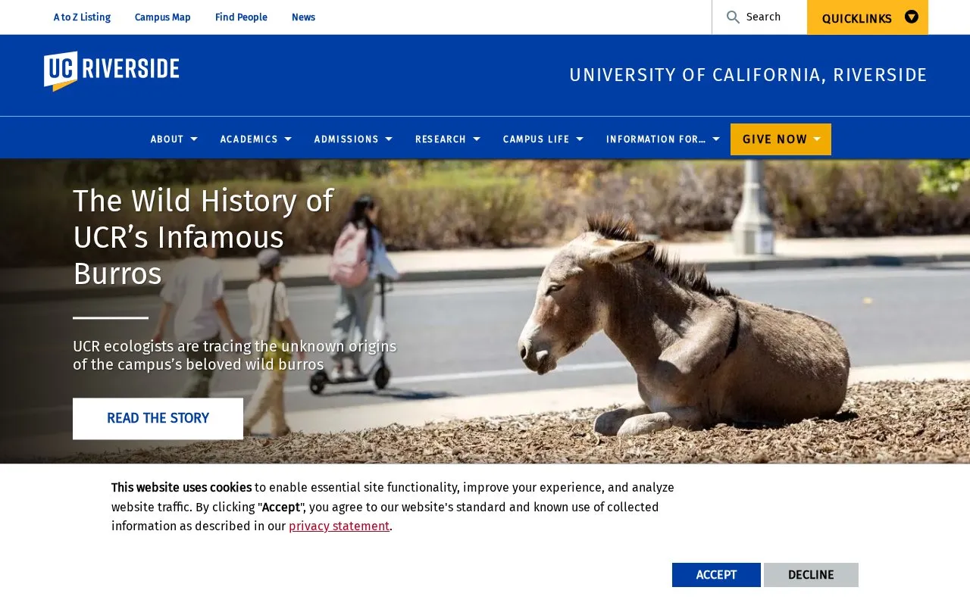Open the Admissions menu
Image resolution: width=970 pixels, height=606 pixels.
346,139
